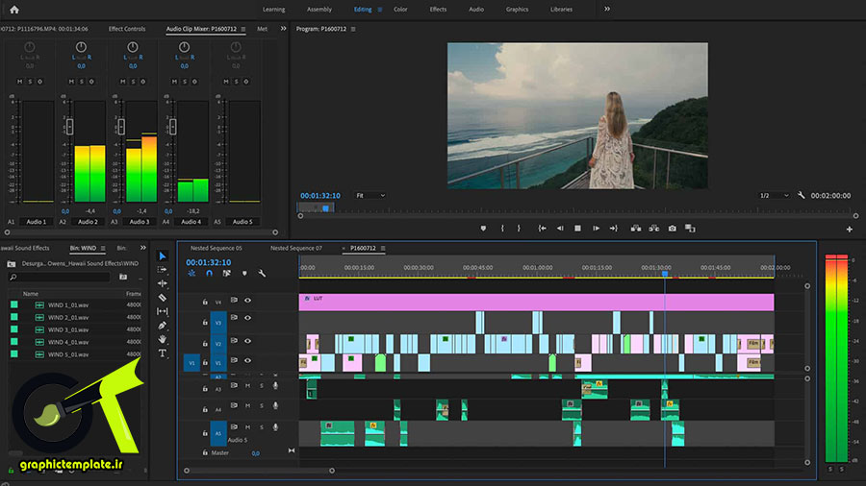The height and width of the screenshot is (486, 866).
Task: Open Program P1600712 panel menu
Action: [353, 29]
